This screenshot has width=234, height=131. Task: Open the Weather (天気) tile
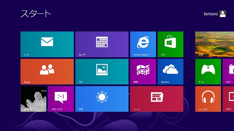[x=102, y=99]
